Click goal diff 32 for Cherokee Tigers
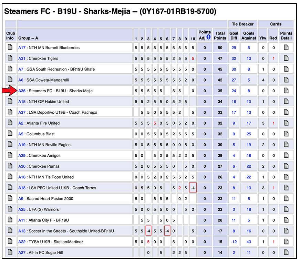The width and height of the screenshot is (299, 260). (234, 59)
